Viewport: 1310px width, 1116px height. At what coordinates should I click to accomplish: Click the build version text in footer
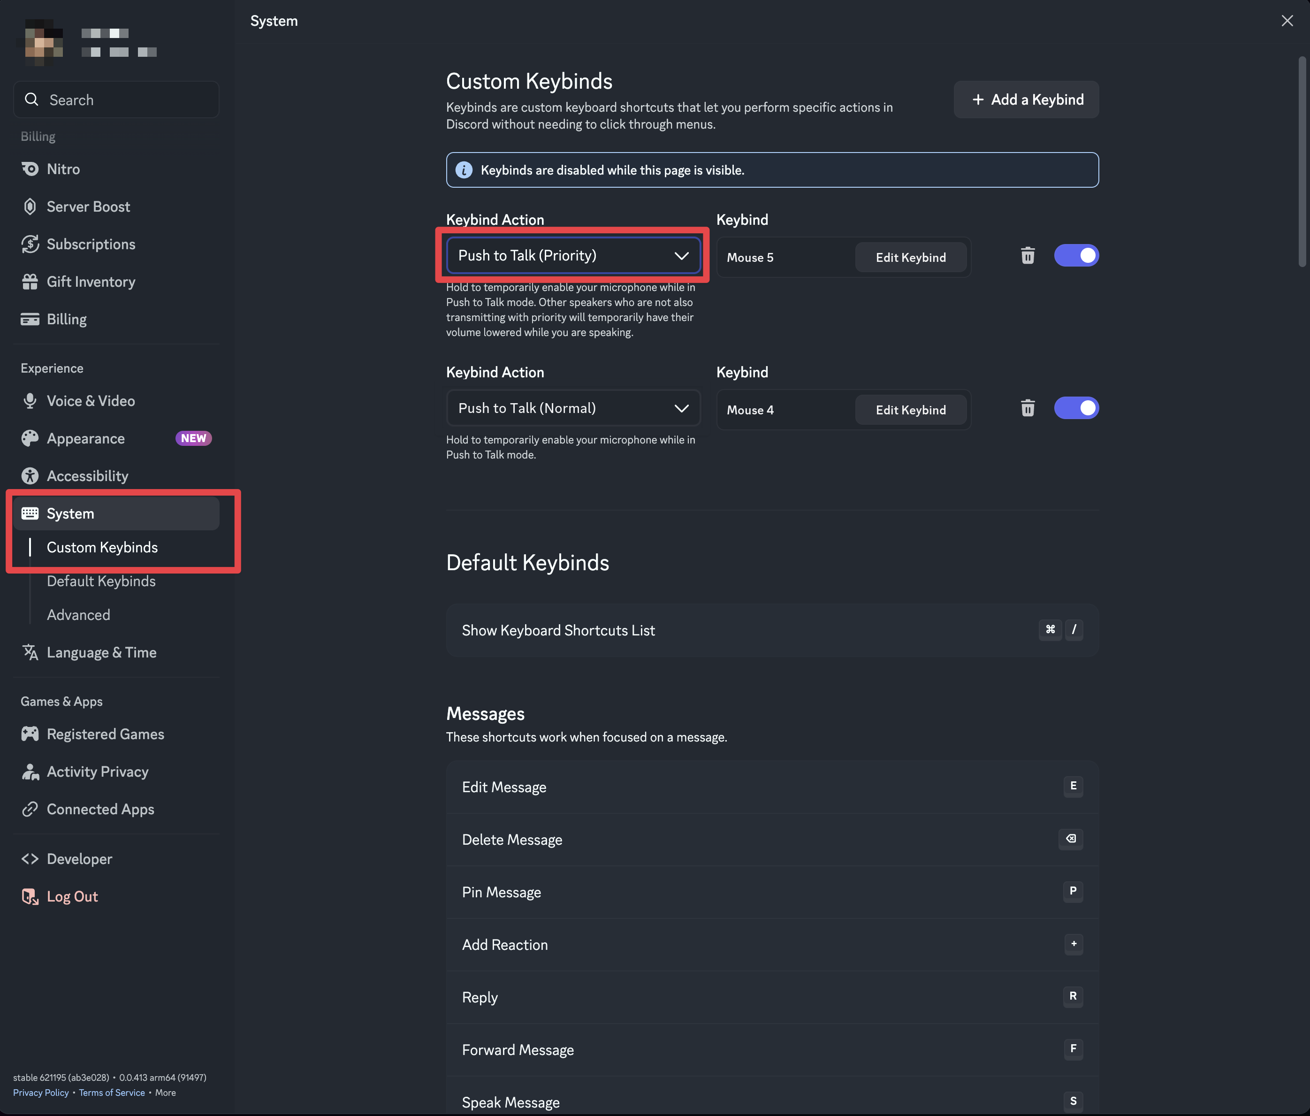109,1078
